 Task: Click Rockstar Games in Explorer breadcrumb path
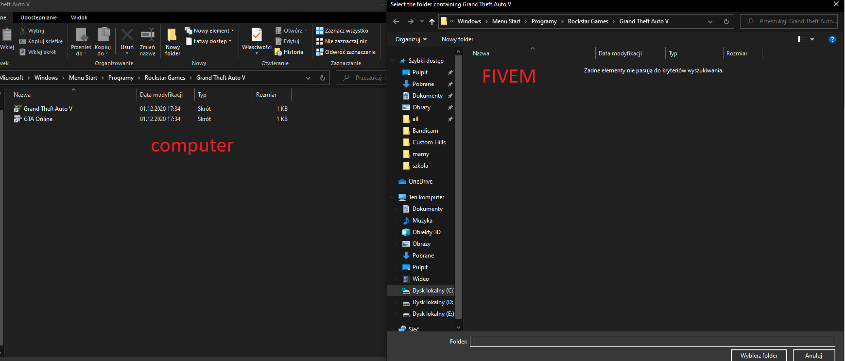pos(165,78)
